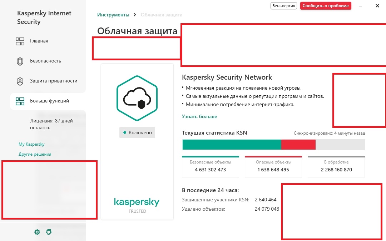Click the Включено status badge
386x241 pixels.
[137, 132]
